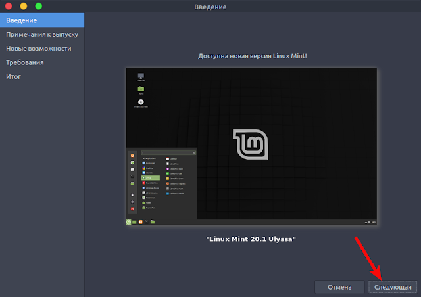The height and width of the screenshot is (297, 421).
Task: Click the red power icon in preview menu
Action: [132, 209]
